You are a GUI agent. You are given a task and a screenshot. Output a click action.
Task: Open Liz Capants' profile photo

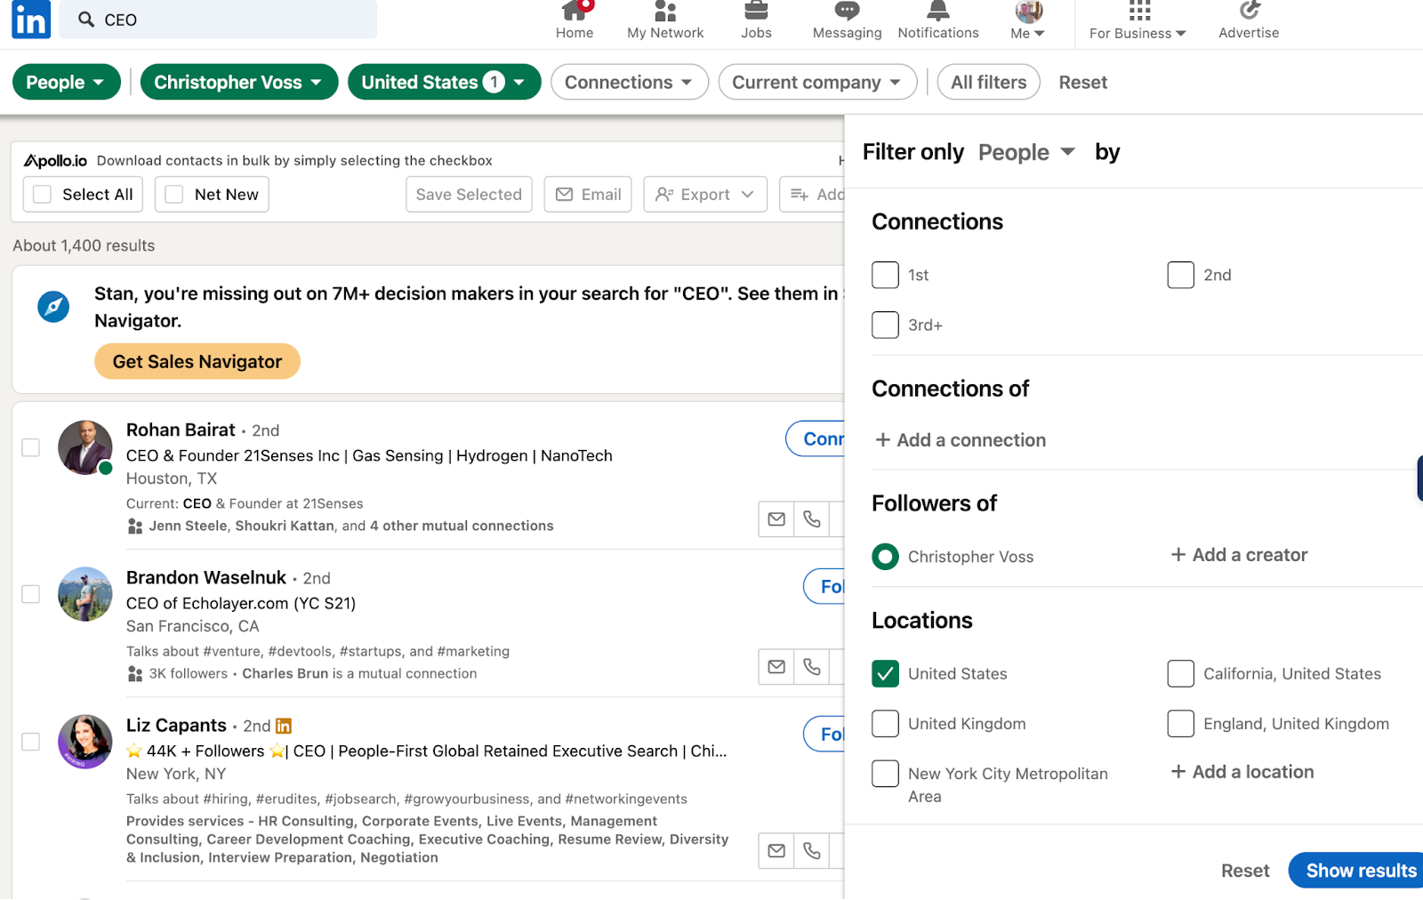click(x=85, y=742)
